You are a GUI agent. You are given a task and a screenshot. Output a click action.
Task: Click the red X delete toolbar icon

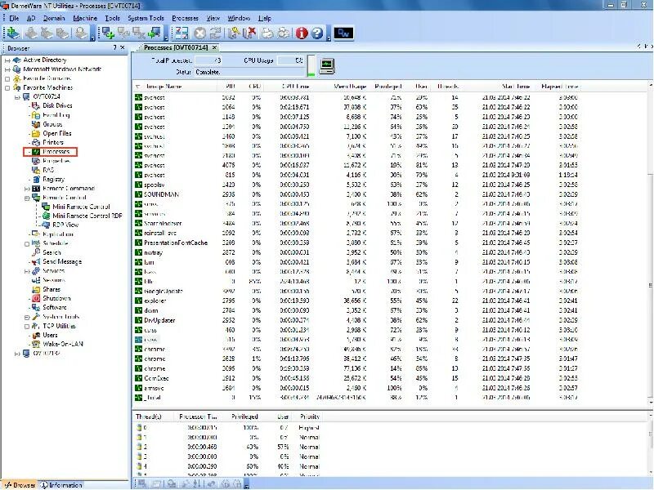pyautogui.click(x=249, y=33)
